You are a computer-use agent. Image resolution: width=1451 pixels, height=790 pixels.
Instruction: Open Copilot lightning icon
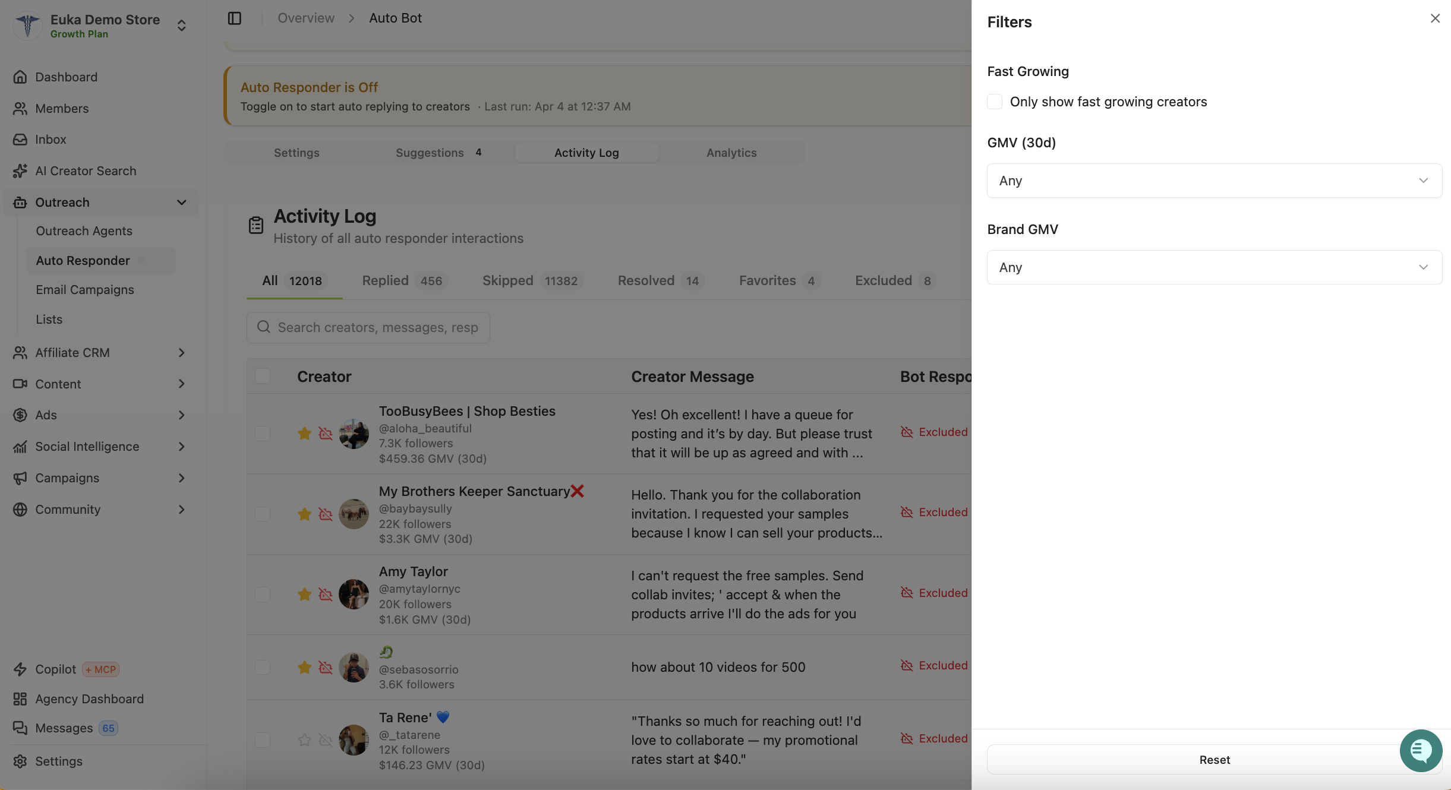coord(20,669)
